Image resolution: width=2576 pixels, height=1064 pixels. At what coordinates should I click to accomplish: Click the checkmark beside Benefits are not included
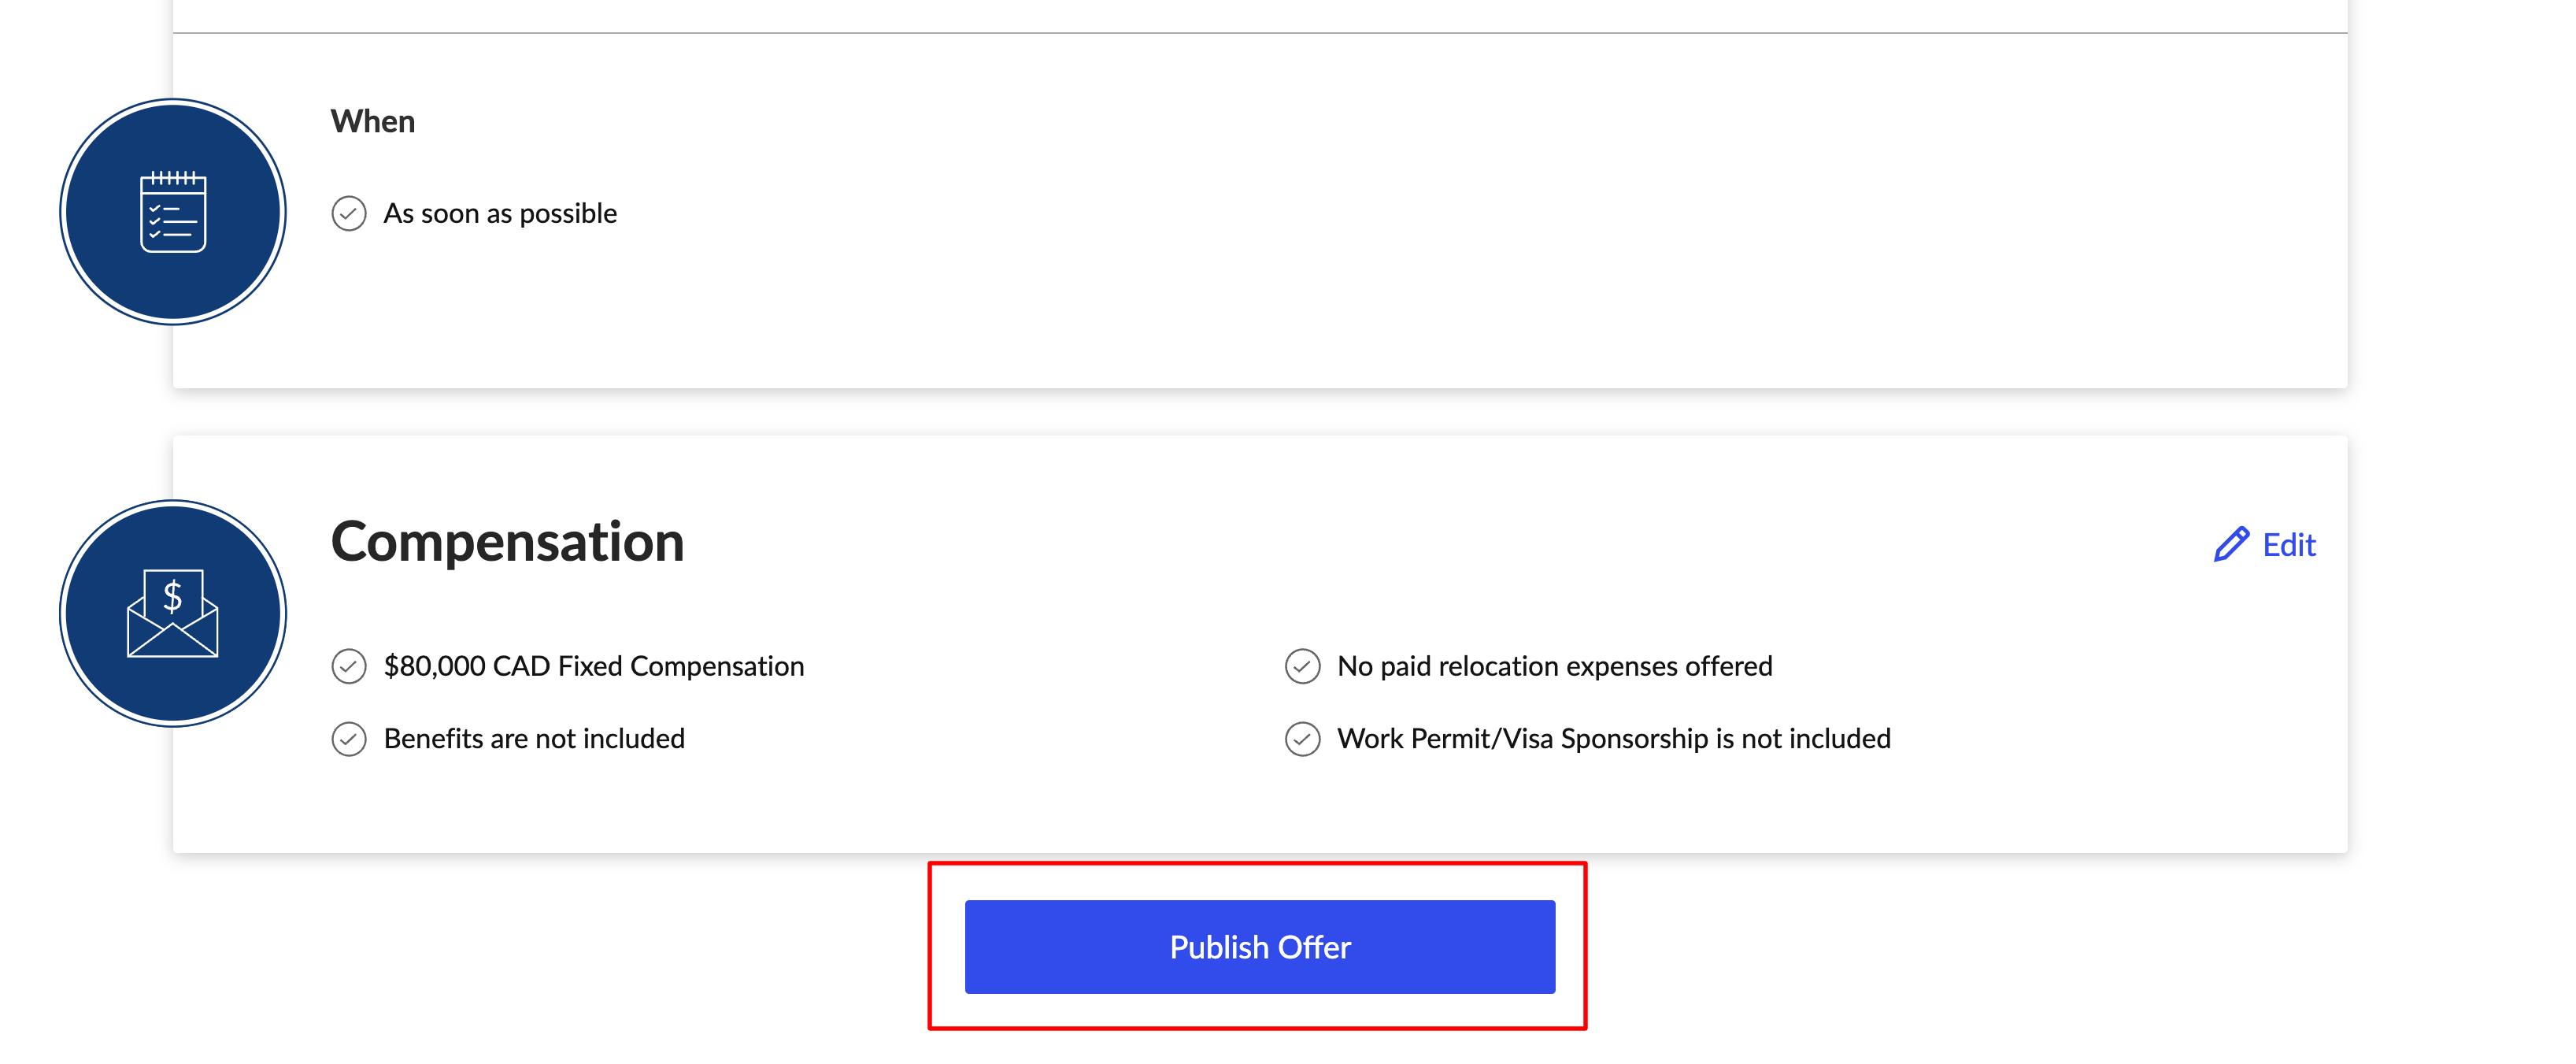(349, 739)
